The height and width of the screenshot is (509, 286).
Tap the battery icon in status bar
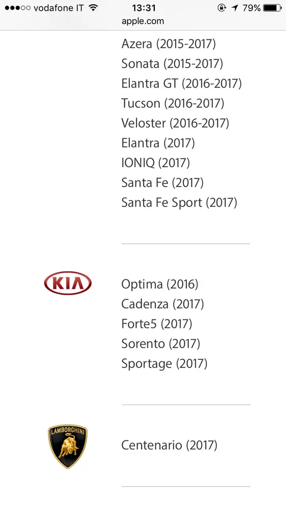tap(273, 8)
